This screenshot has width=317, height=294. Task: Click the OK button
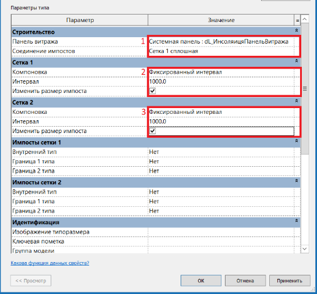pos(201,281)
